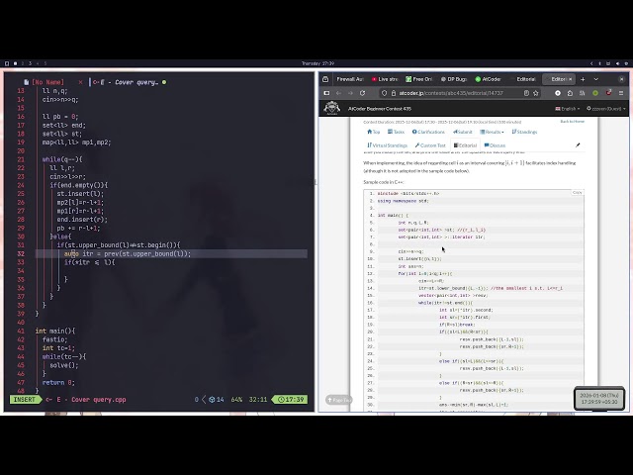
Task: Open the Clarifications link
Action: click(428, 132)
